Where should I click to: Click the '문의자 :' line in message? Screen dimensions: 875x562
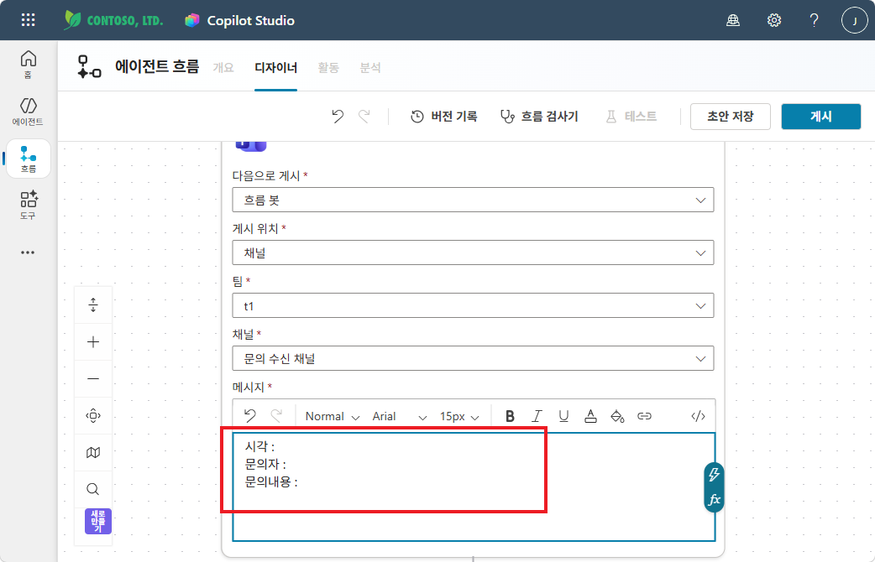tap(265, 465)
